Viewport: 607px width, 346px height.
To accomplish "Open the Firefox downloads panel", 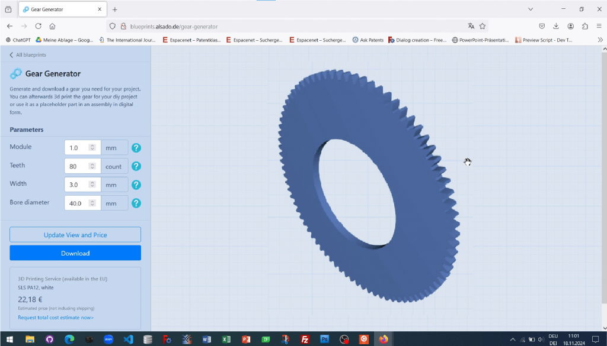I will click(556, 26).
